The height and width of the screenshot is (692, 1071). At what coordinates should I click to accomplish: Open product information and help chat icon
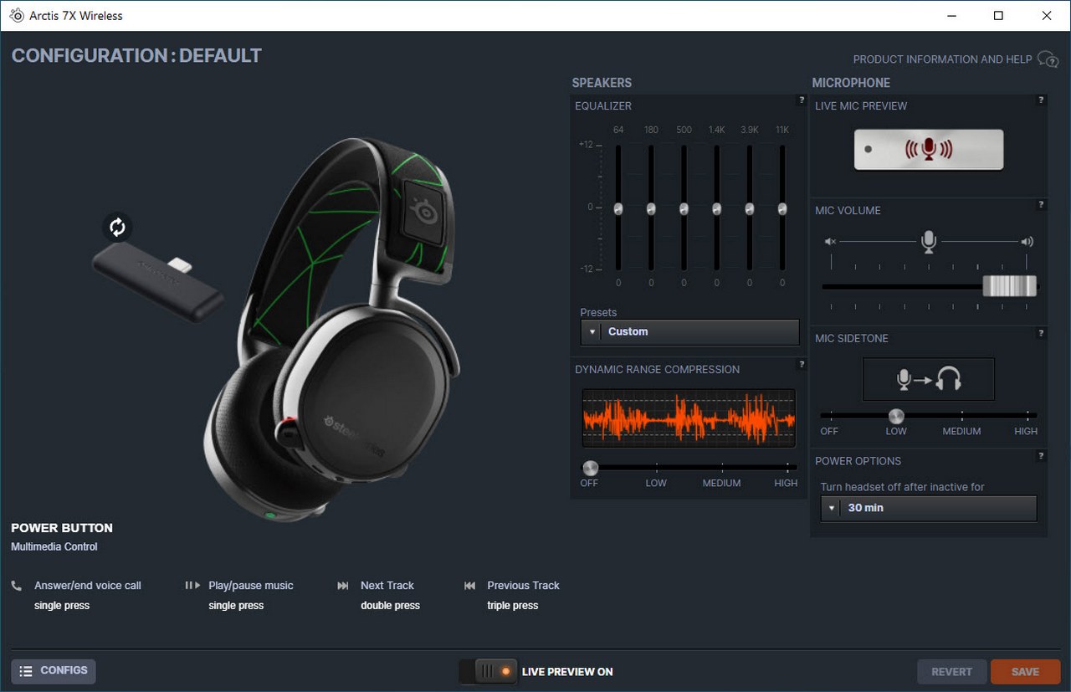(1048, 59)
